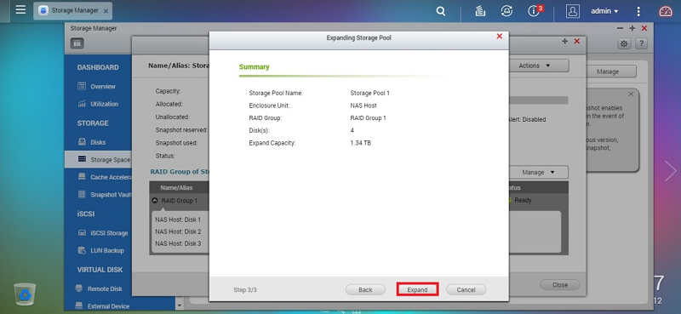Open the main hamburger menu

(20, 9)
